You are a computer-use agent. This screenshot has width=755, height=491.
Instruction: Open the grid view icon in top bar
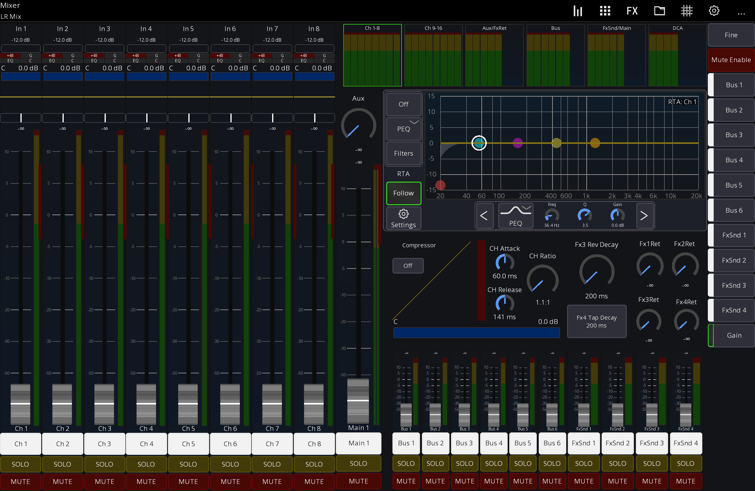pyautogui.click(x=605, y=11)
